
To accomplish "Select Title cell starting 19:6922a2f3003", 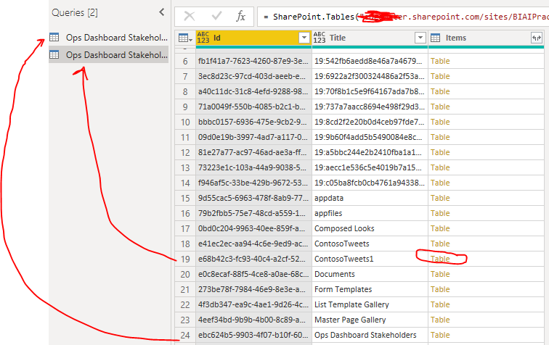I will coord(370,76).
